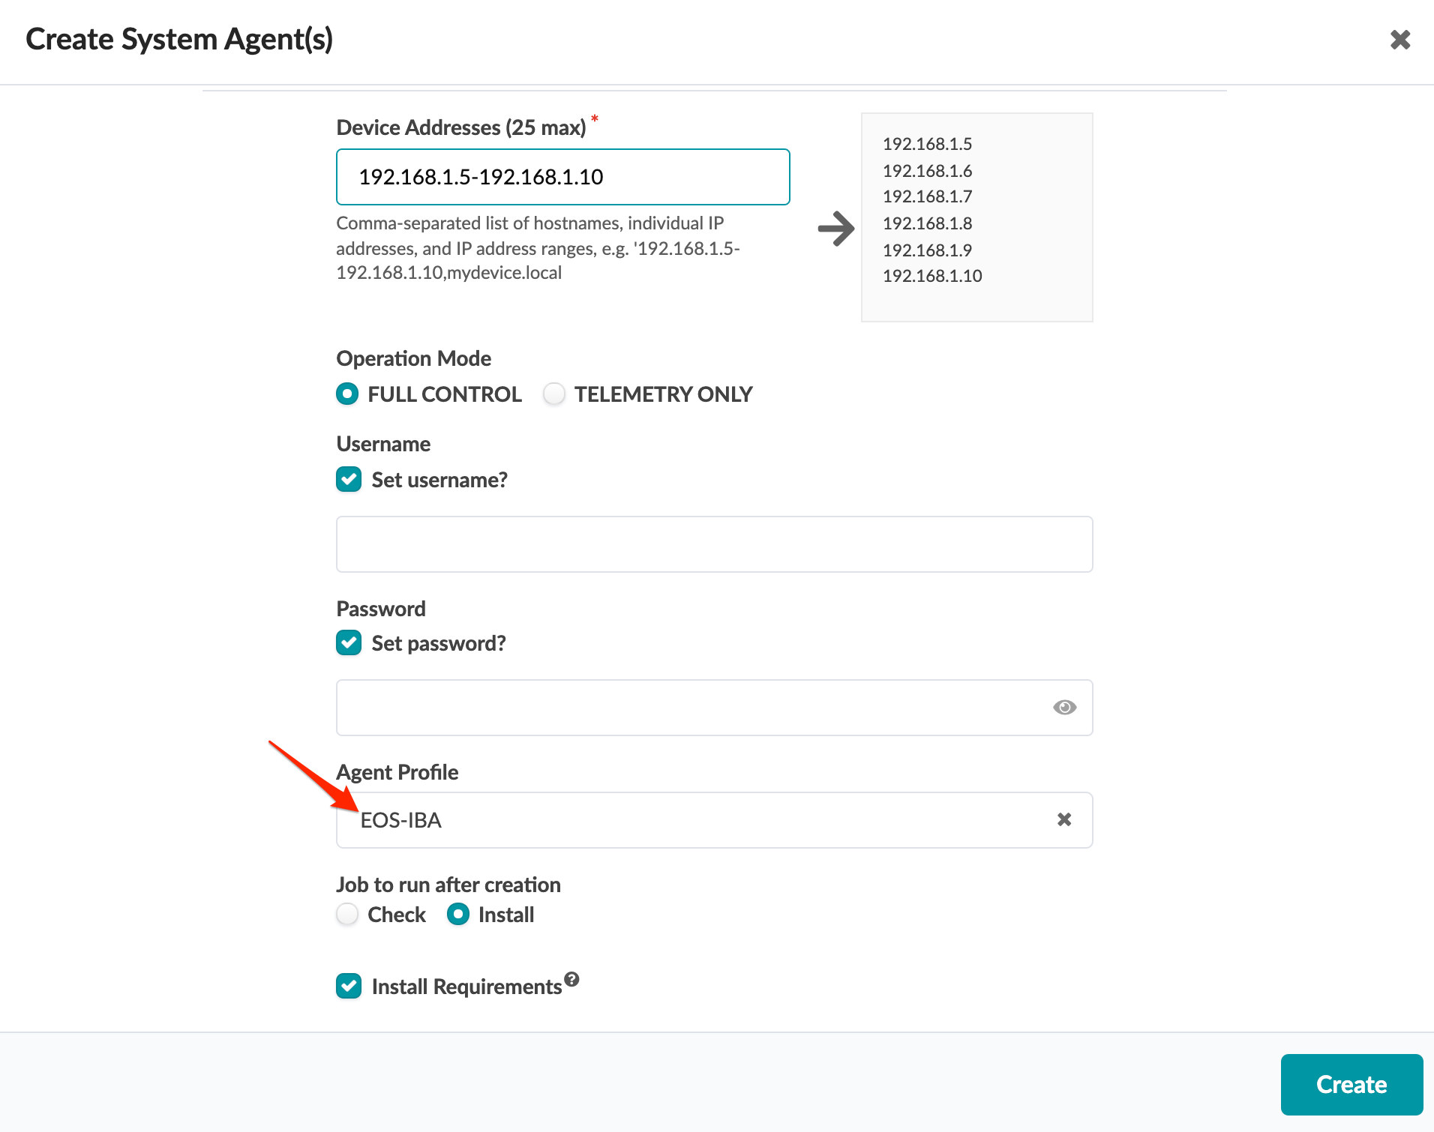Viewport: 1434px width, 1132px height.
Task: Click 192.168.1.10 in the address preview
Action: 932,276
